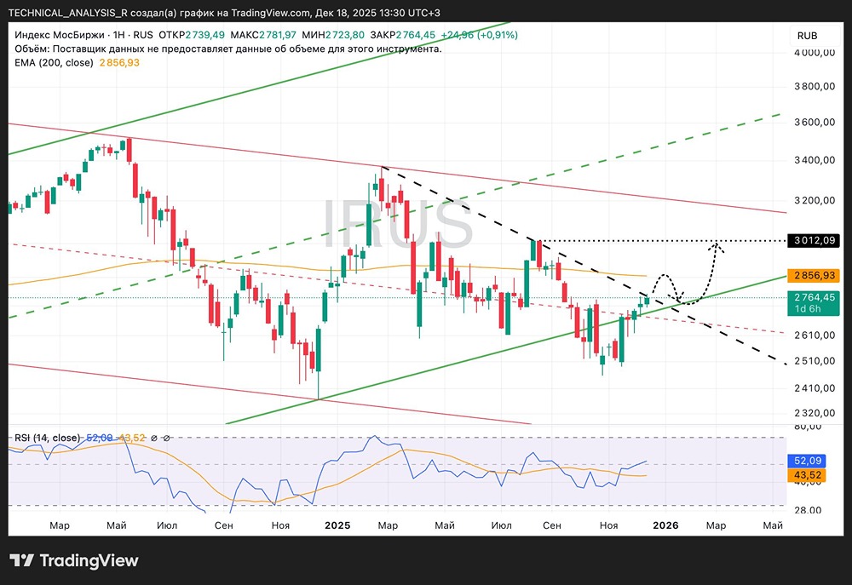Click the EMA (200, close) indicator label
The height and width of the screenshot is (585, 852).
pos(54,62)
